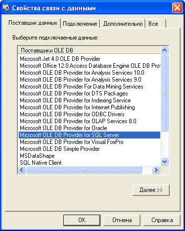The height and width of the screenshot is (231, 185).
Task: Click the list scroll up arrow
Action: click(x=164, y=50)
